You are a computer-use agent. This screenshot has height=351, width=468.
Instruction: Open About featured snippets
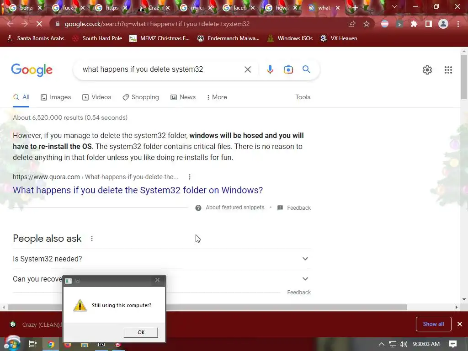tap(230, 208)
